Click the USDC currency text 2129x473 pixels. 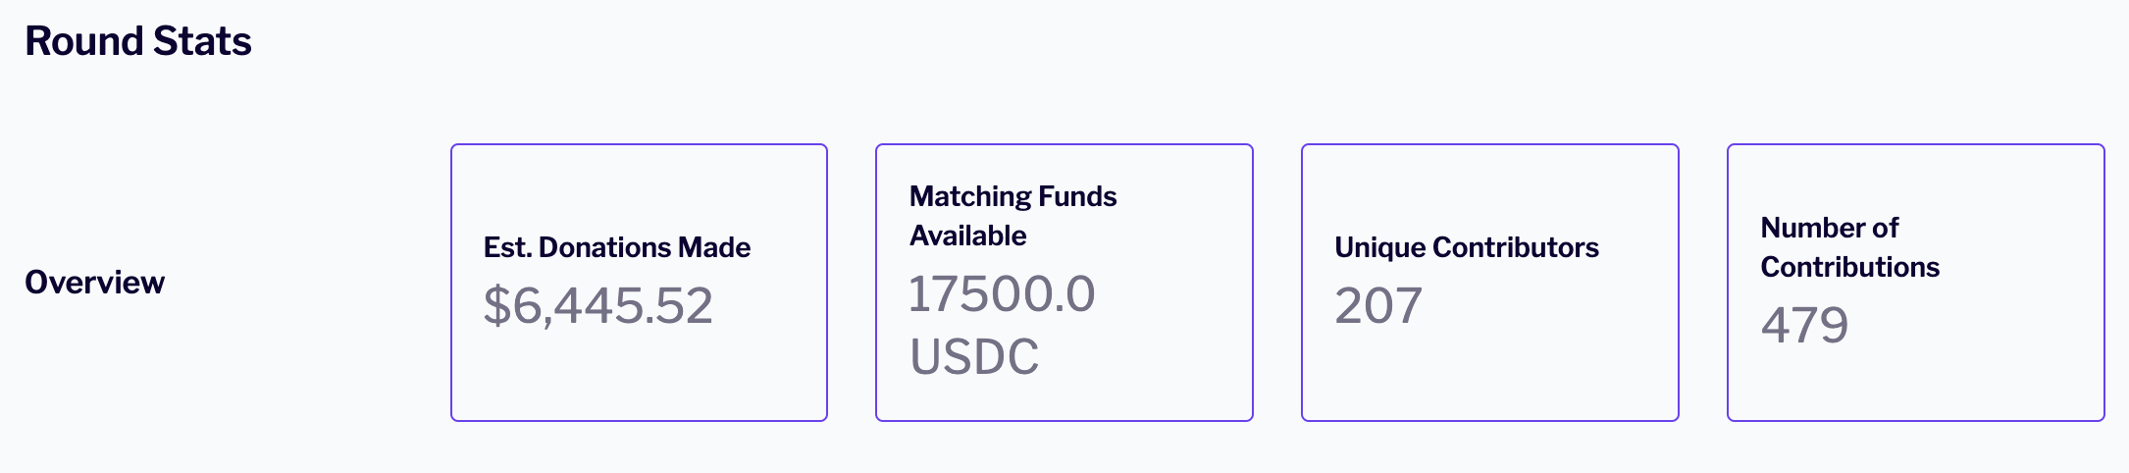click(973, 355)
